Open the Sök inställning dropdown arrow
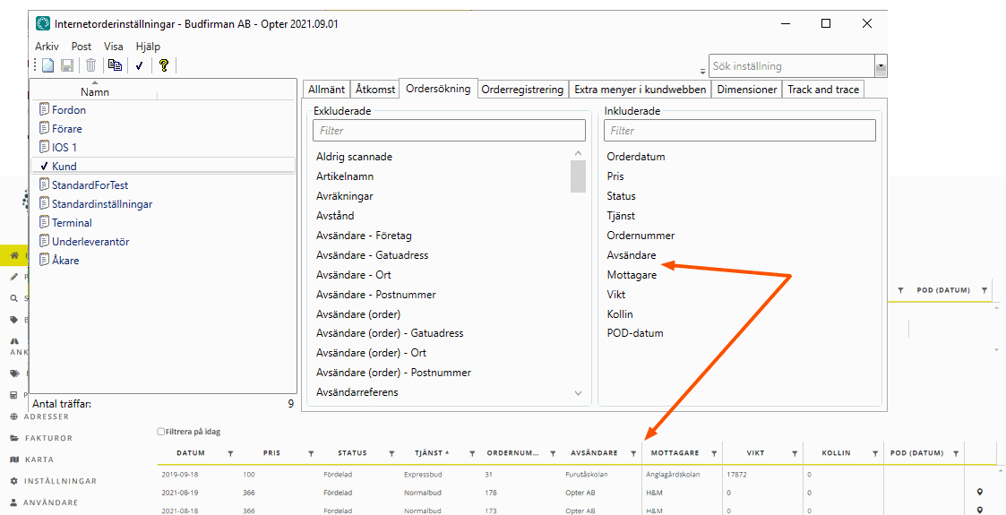This screenshot has height=515, width=1006. click(x=881, y=66)
